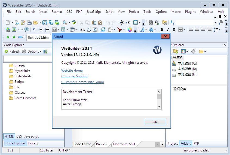Click Development Team list scroll up arrow
This screenshot has height=155, width=230.
[159, 92]
